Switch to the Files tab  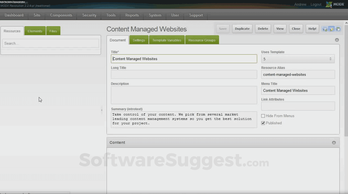[53, 31]
